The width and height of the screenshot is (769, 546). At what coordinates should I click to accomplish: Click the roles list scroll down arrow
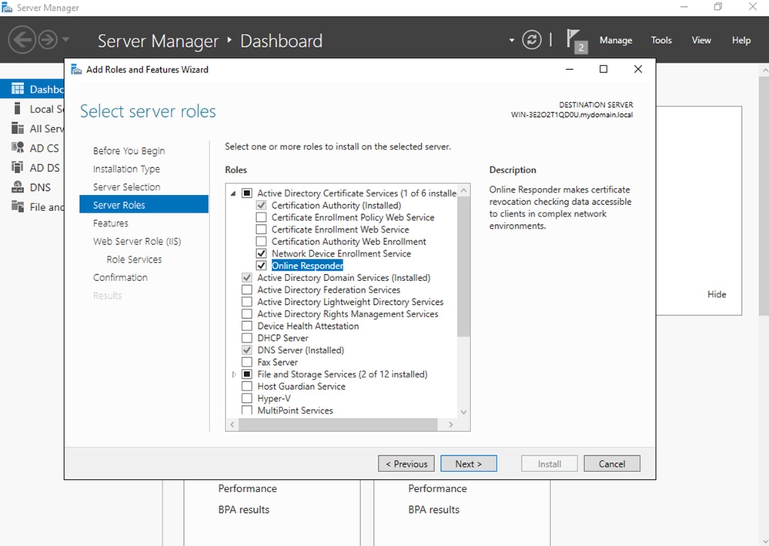[463, 412]
